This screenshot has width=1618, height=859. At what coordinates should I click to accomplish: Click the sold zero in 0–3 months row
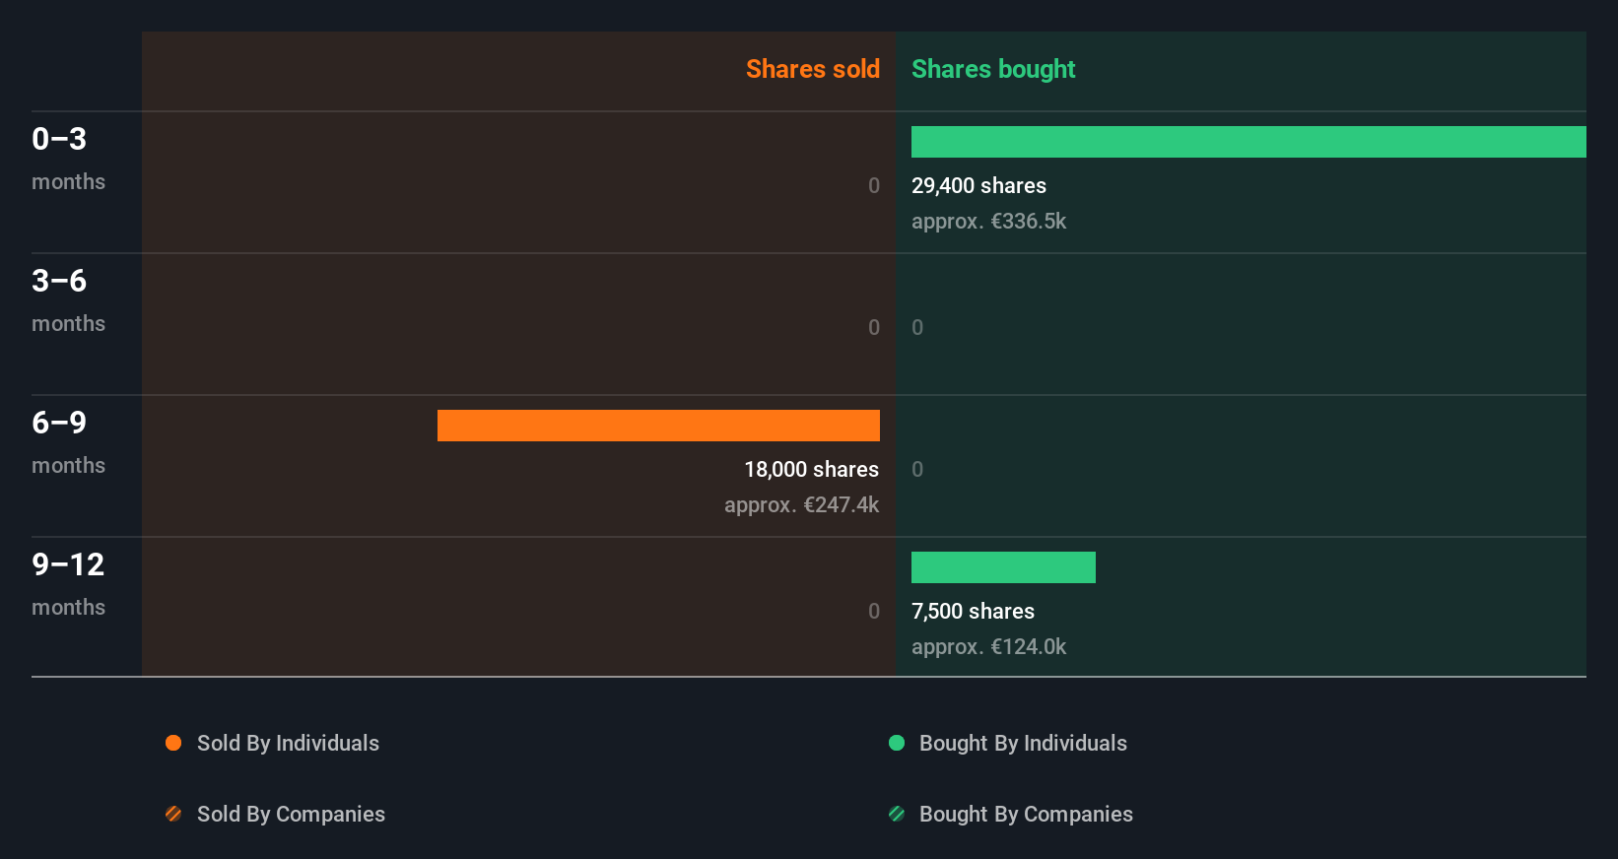tap(874, 186)
